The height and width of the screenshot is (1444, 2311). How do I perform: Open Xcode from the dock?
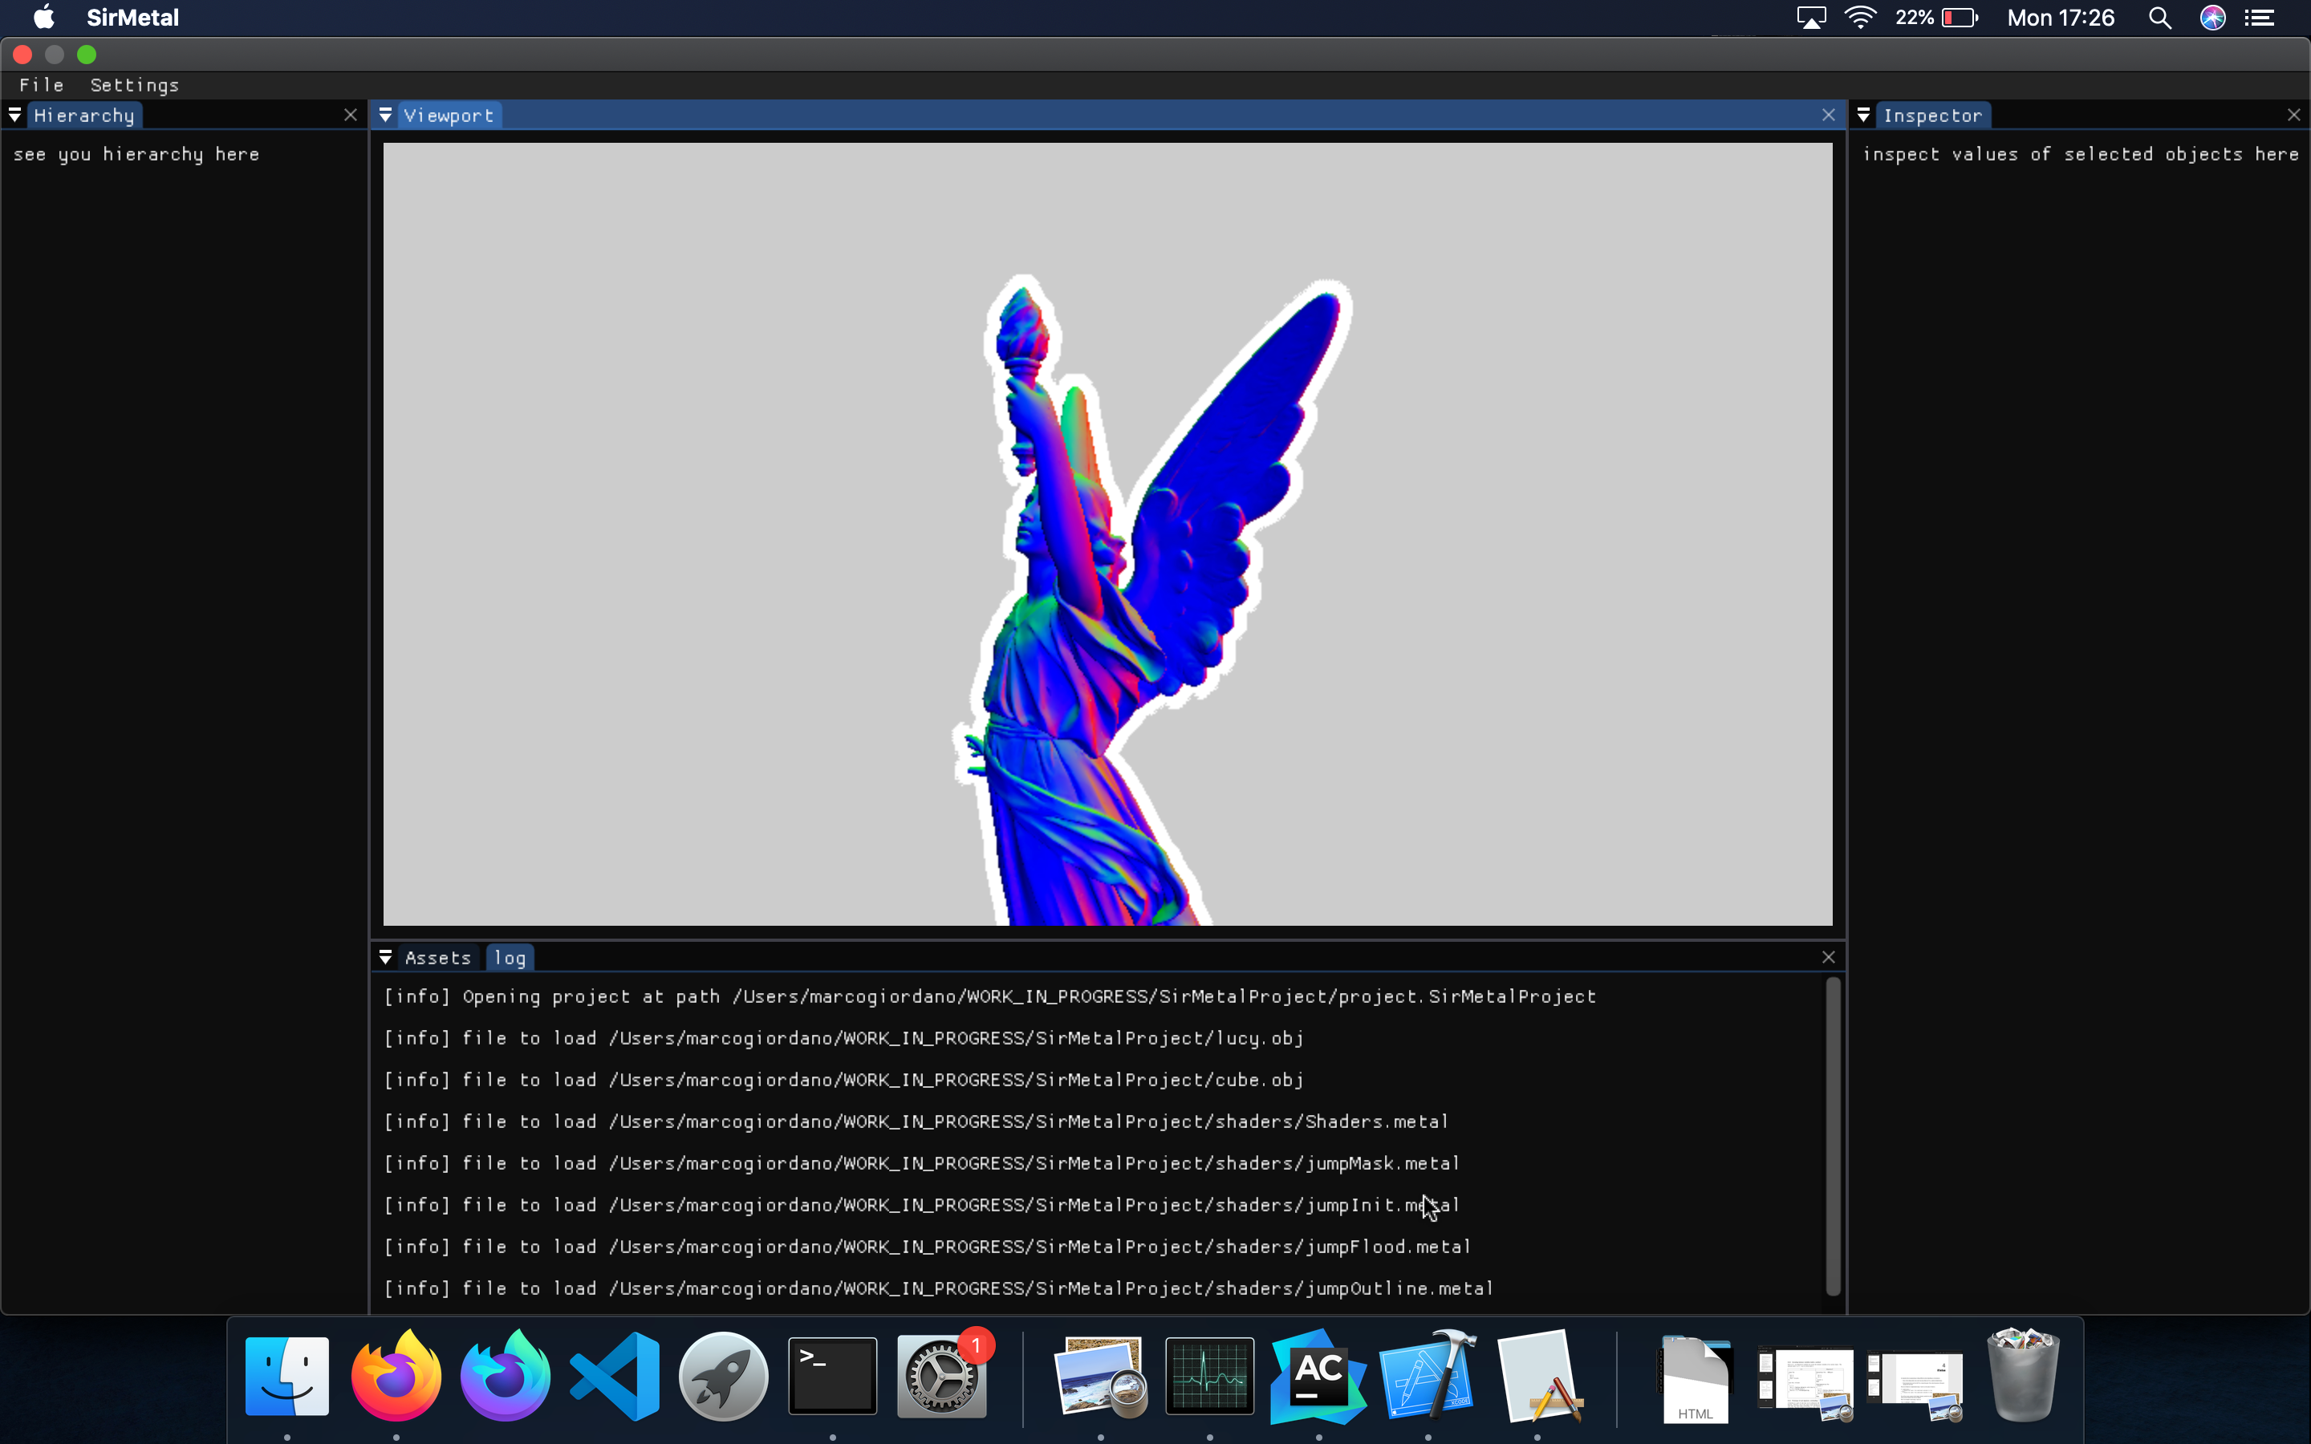(1428, 1377)
